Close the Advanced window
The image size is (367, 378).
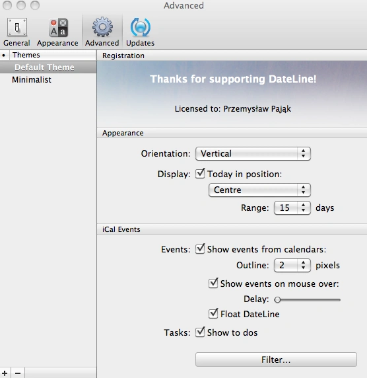(7, 5)
